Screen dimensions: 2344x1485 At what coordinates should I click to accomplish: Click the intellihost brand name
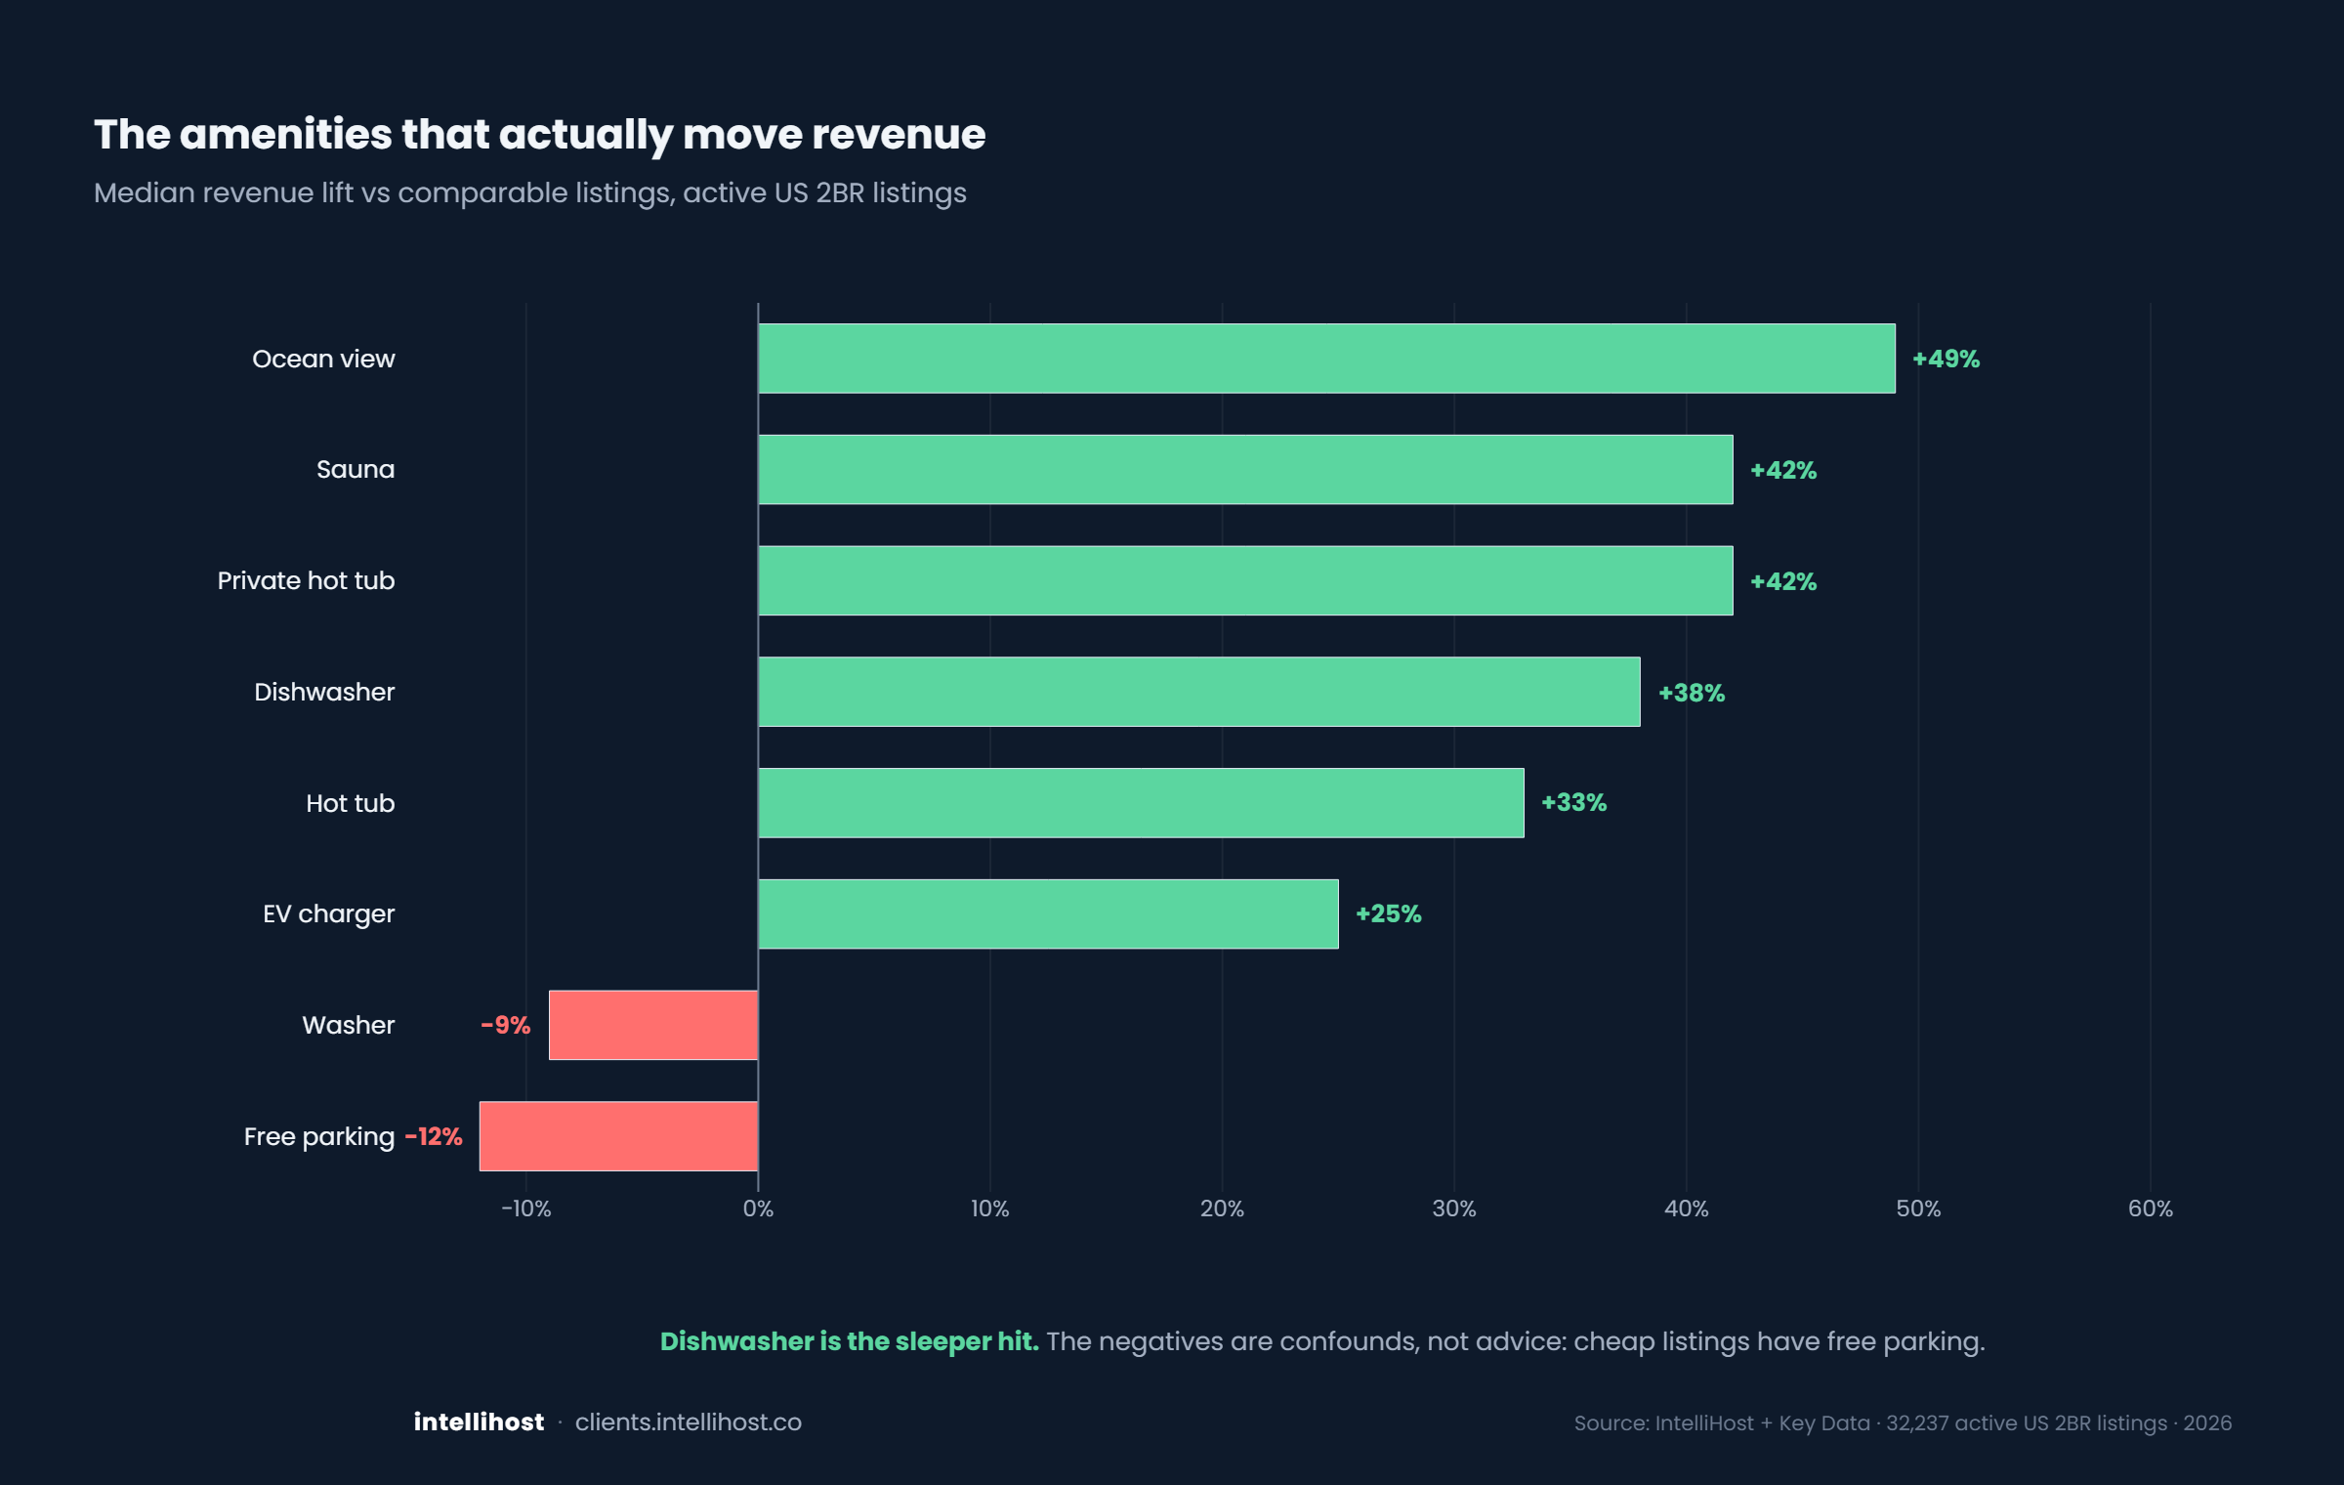pyautogui.click(x=479, y=1421)
